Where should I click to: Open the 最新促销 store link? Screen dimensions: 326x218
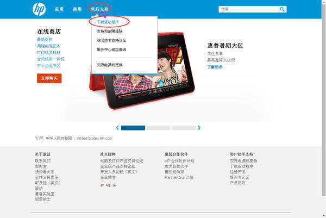(45, 39)
